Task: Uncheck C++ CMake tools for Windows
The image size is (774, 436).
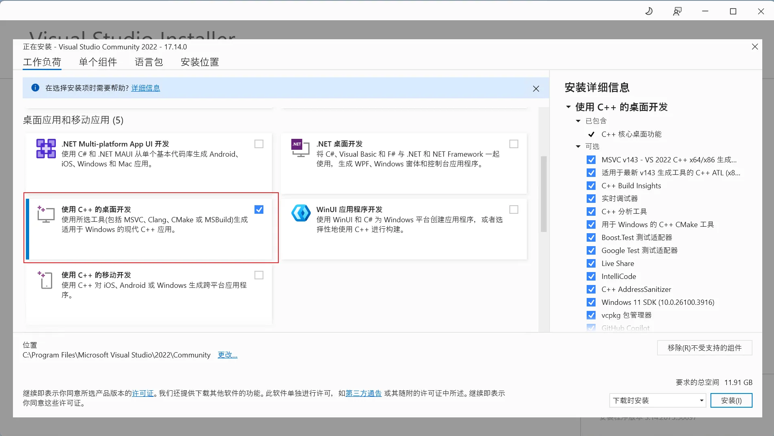Action: (591, 225)
